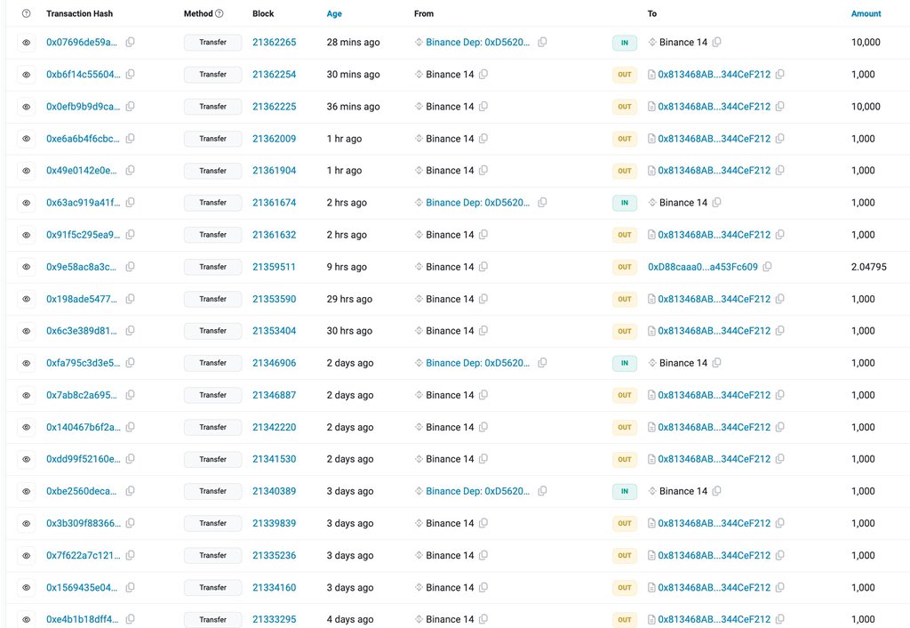Open block 21346906

click(x=274, y=363)
